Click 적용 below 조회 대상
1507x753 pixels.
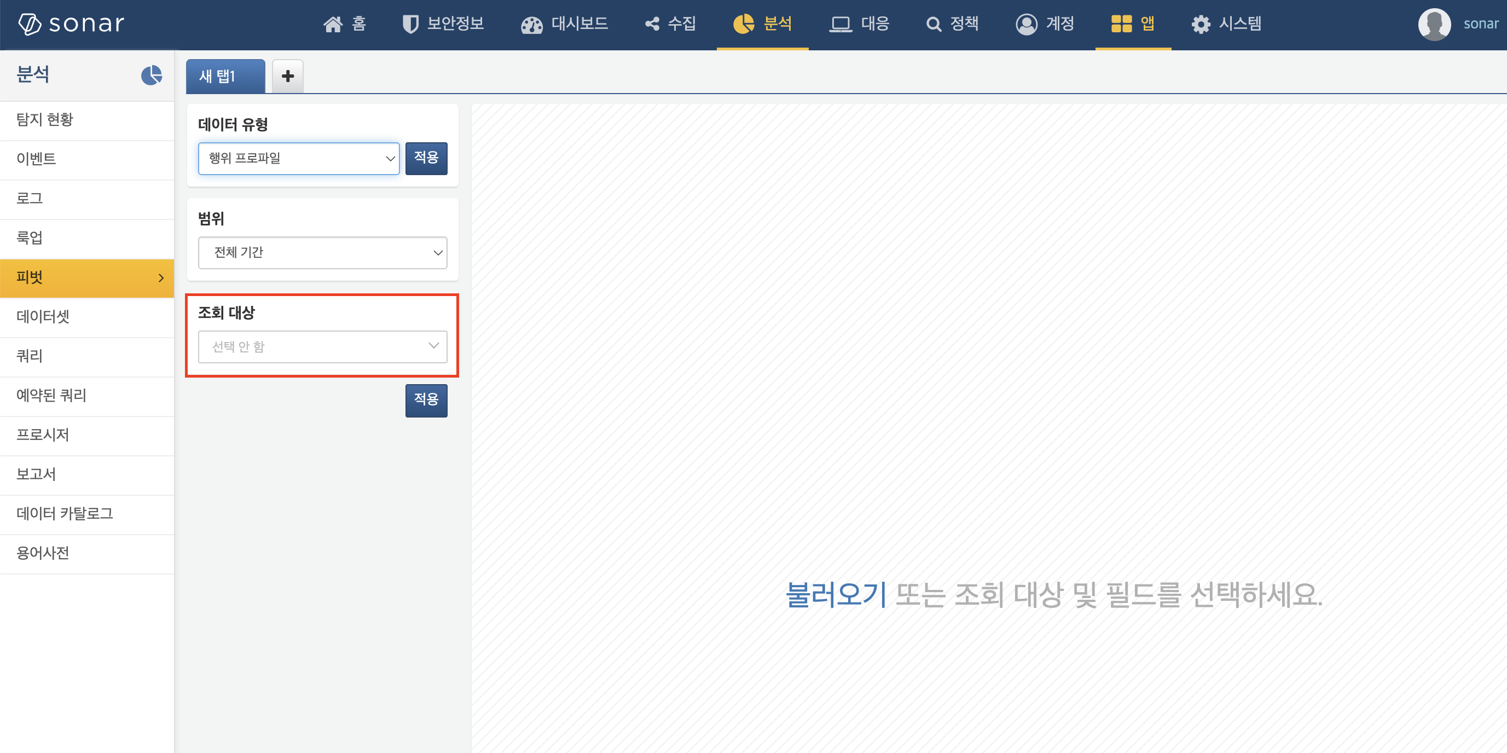click(426, 400)
